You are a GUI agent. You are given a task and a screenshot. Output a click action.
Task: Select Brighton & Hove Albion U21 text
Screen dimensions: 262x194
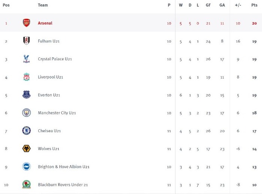pyautogui.click(x=64, y=167)
